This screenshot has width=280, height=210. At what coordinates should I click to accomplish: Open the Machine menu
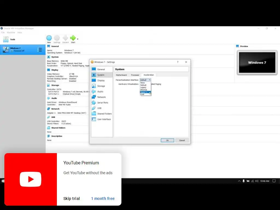point(11,33)
